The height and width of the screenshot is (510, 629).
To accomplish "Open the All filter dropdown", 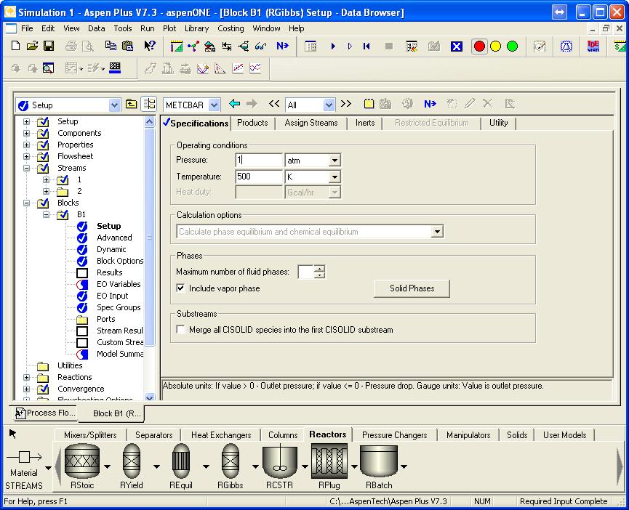I will coord(329,105).
